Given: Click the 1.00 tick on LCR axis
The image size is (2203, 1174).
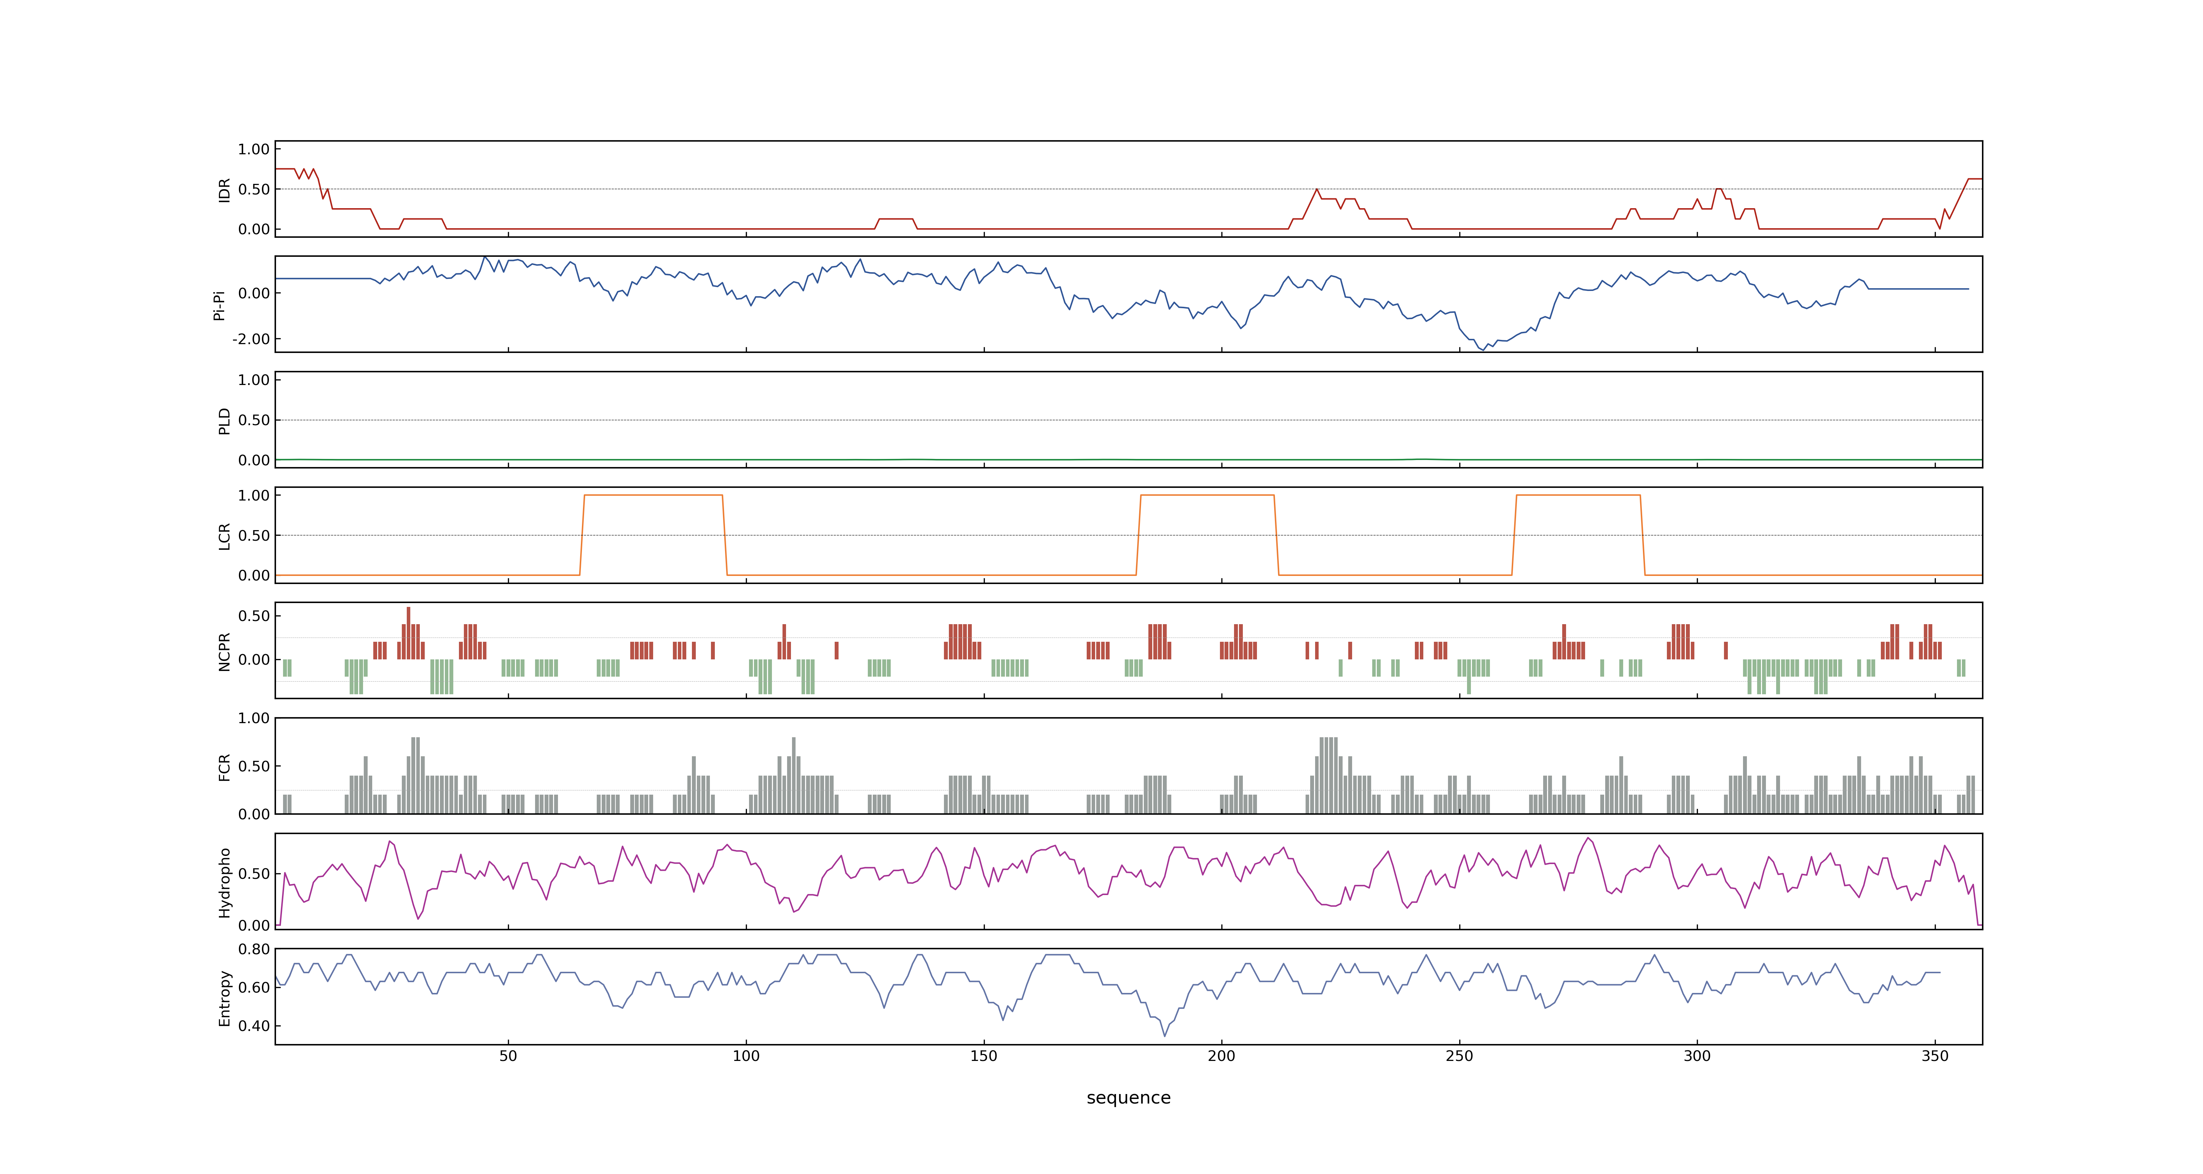Looking at the screenshot, I should coord(254,495).
